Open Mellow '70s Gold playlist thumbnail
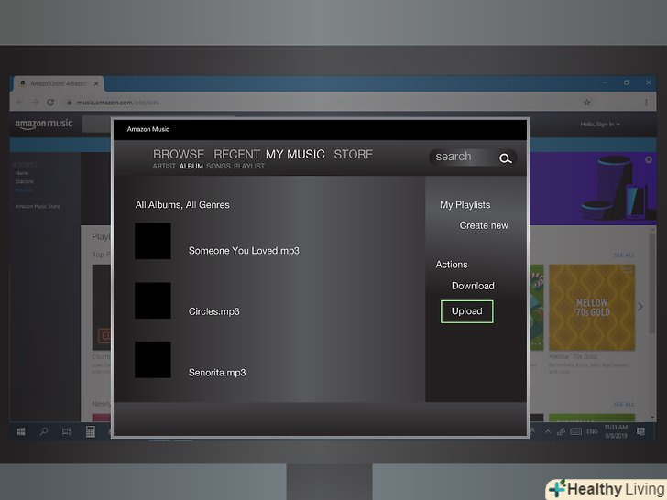 click(592, 308)
